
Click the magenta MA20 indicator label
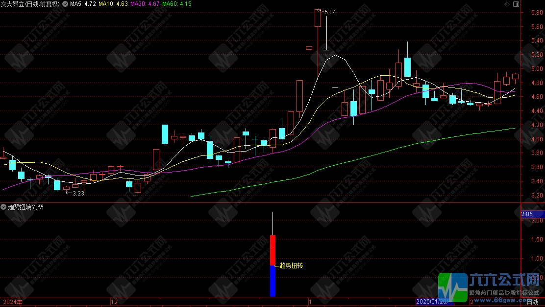[x=145, y=4]
